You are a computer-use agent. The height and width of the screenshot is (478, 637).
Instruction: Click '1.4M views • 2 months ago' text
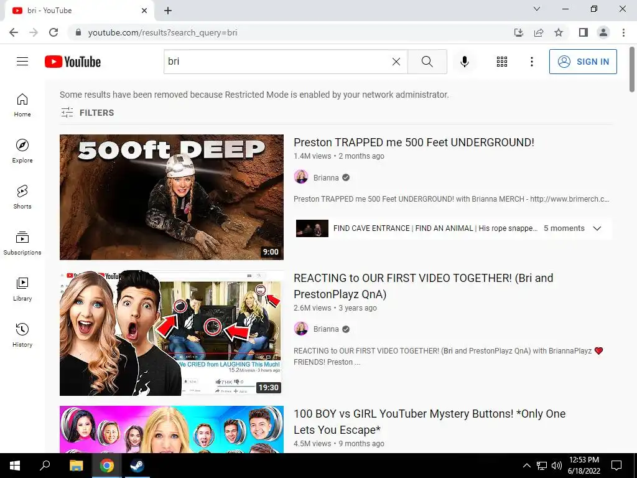[x=339, y=156]
